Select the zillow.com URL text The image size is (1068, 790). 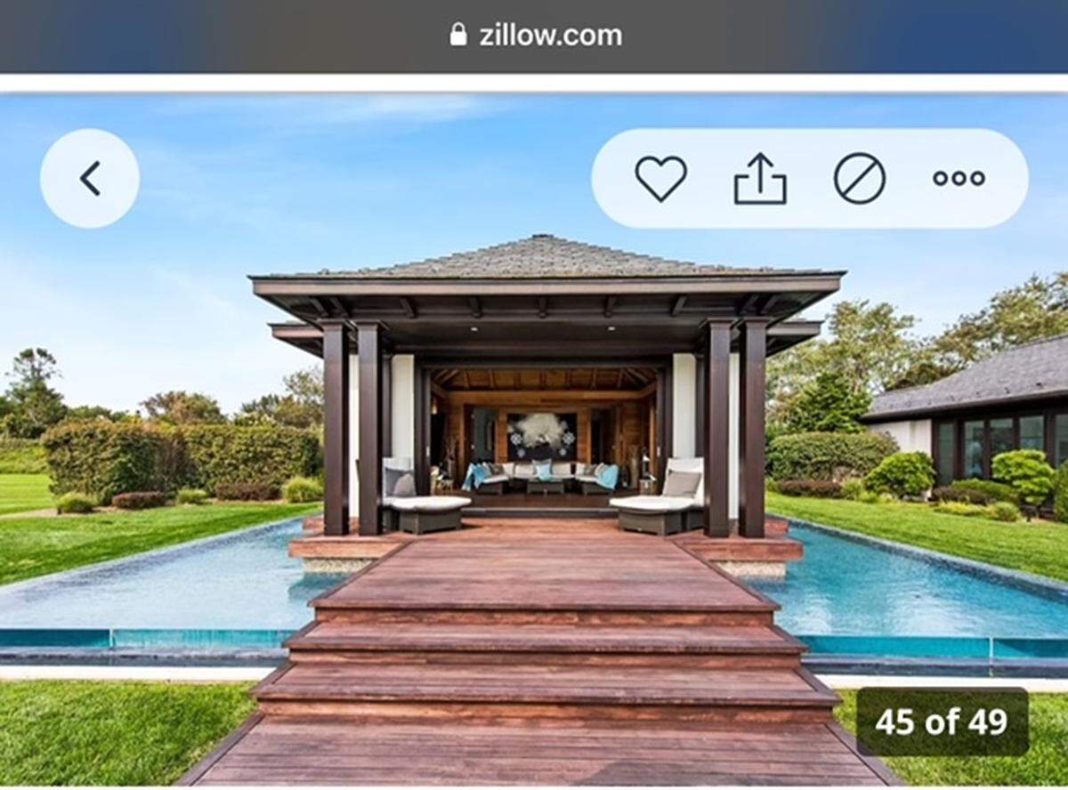(550, 36)
